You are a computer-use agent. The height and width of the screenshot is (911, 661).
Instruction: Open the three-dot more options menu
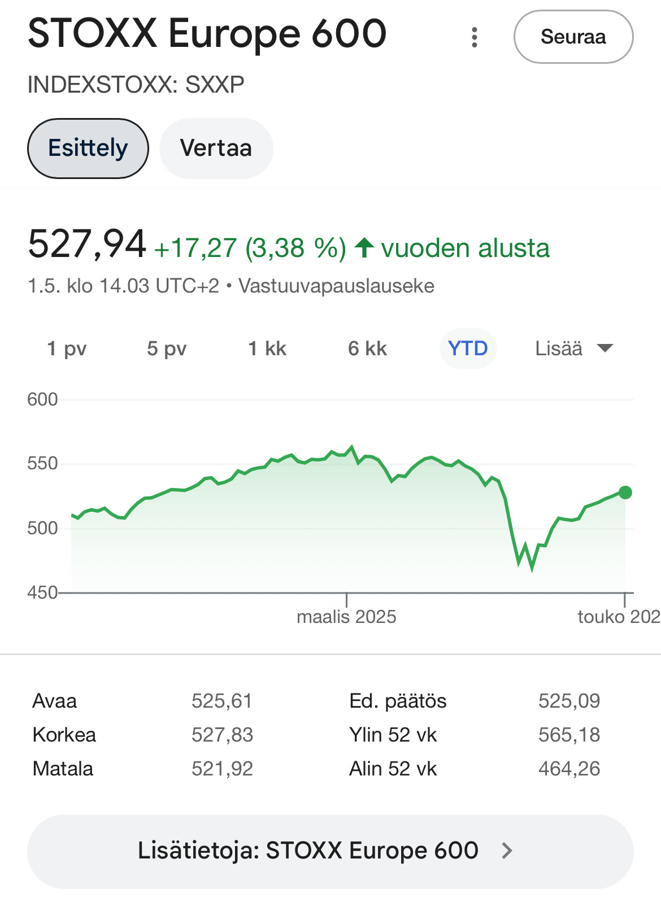[475, 37]
